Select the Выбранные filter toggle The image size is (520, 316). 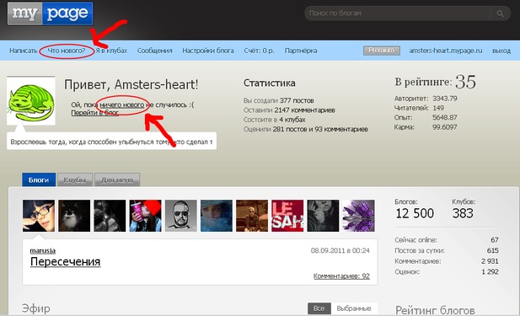[x=354, y=308]
